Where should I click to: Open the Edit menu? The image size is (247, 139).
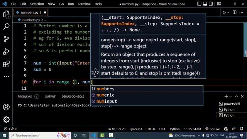(x=23, y=4)
